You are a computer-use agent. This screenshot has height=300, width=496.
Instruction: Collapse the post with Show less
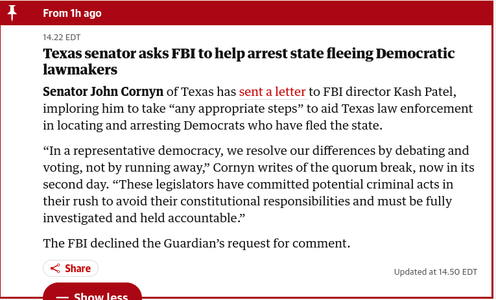point(92,292)
